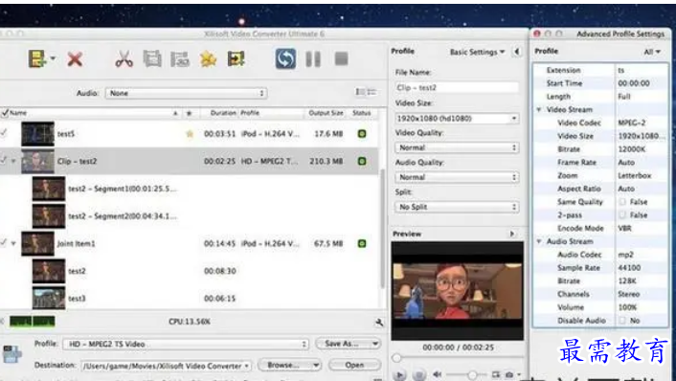The image size is (676, 381).
Task: Click the yellow star in the test5 row
Action: point(190,134)
